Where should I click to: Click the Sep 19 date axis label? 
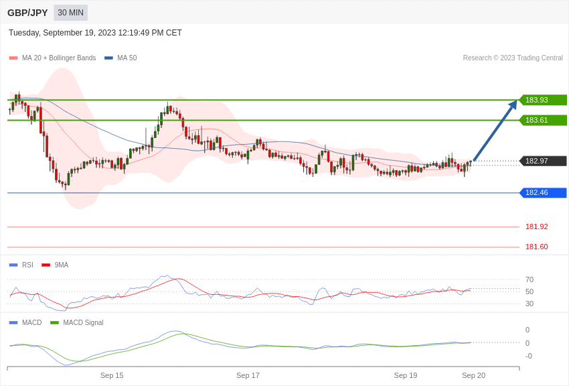[x=406, y=375]
